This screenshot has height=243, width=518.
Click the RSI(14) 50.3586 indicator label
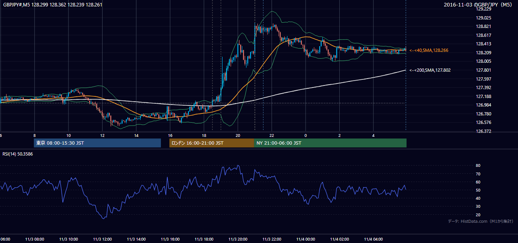coord(18,154)
